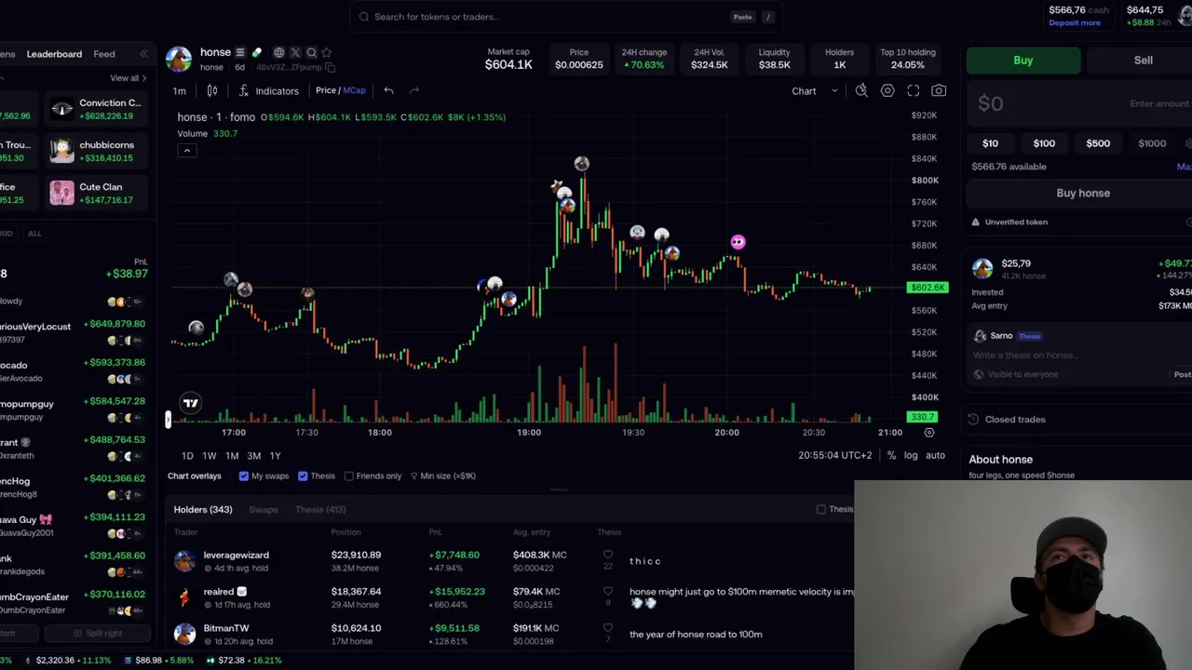The image size is (1192, 670).
Task: Click the buy amount input field
Action: (x=1080, y=103)
